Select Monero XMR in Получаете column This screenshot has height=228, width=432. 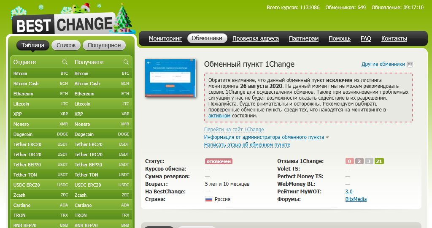click(102, 124)
